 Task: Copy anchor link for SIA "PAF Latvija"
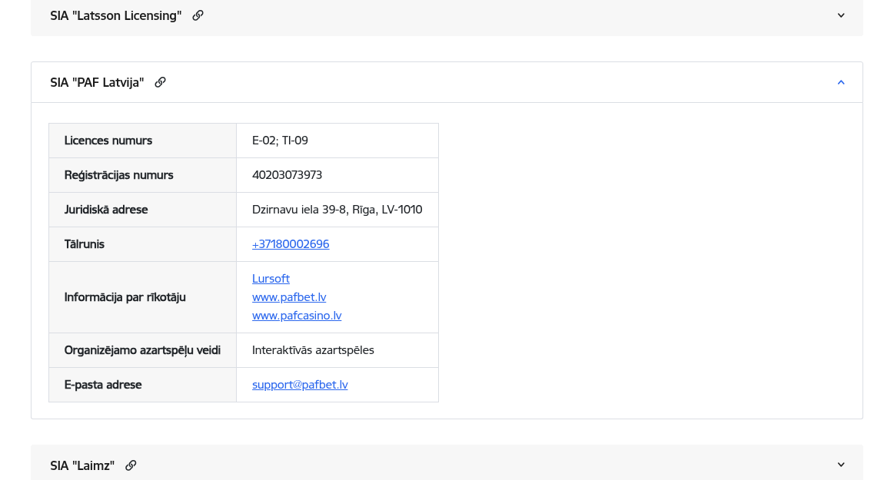tap(160, 82)
